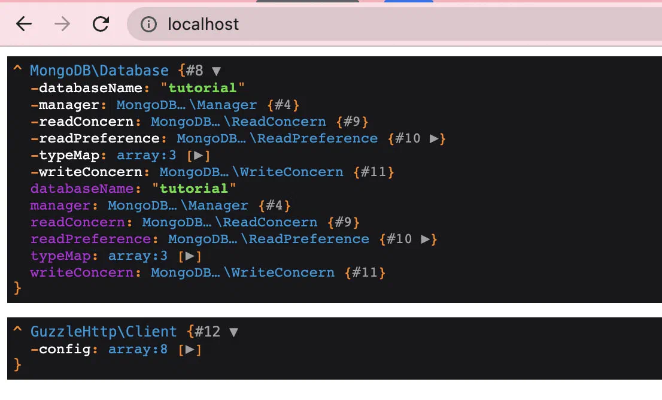Click #11 reference on -writeConcern line
This screenshot has height=400, width=662.
tap(373, 172)
